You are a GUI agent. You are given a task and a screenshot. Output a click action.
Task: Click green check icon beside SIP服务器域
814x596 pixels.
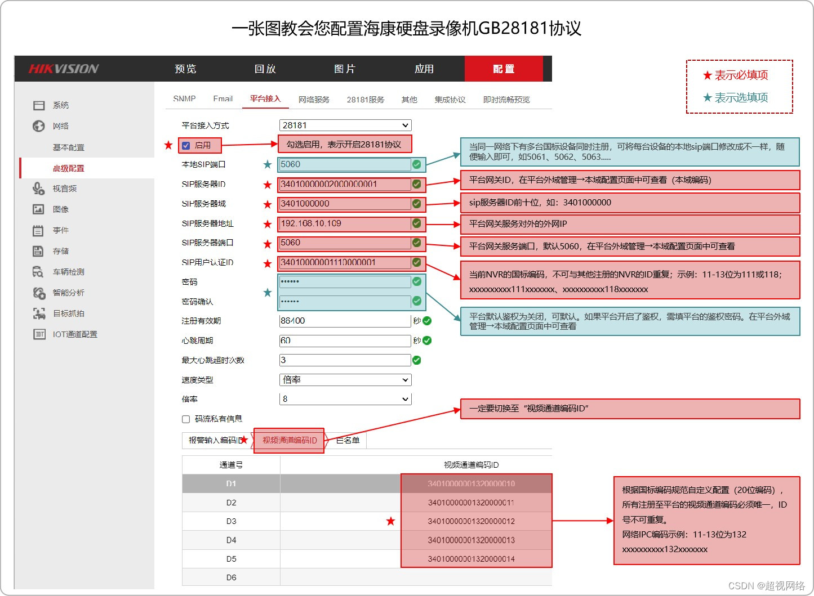[x=416, y=204]
